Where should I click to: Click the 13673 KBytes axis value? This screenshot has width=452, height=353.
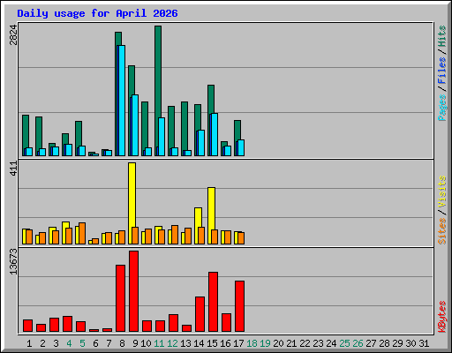(x=13, y=262)
